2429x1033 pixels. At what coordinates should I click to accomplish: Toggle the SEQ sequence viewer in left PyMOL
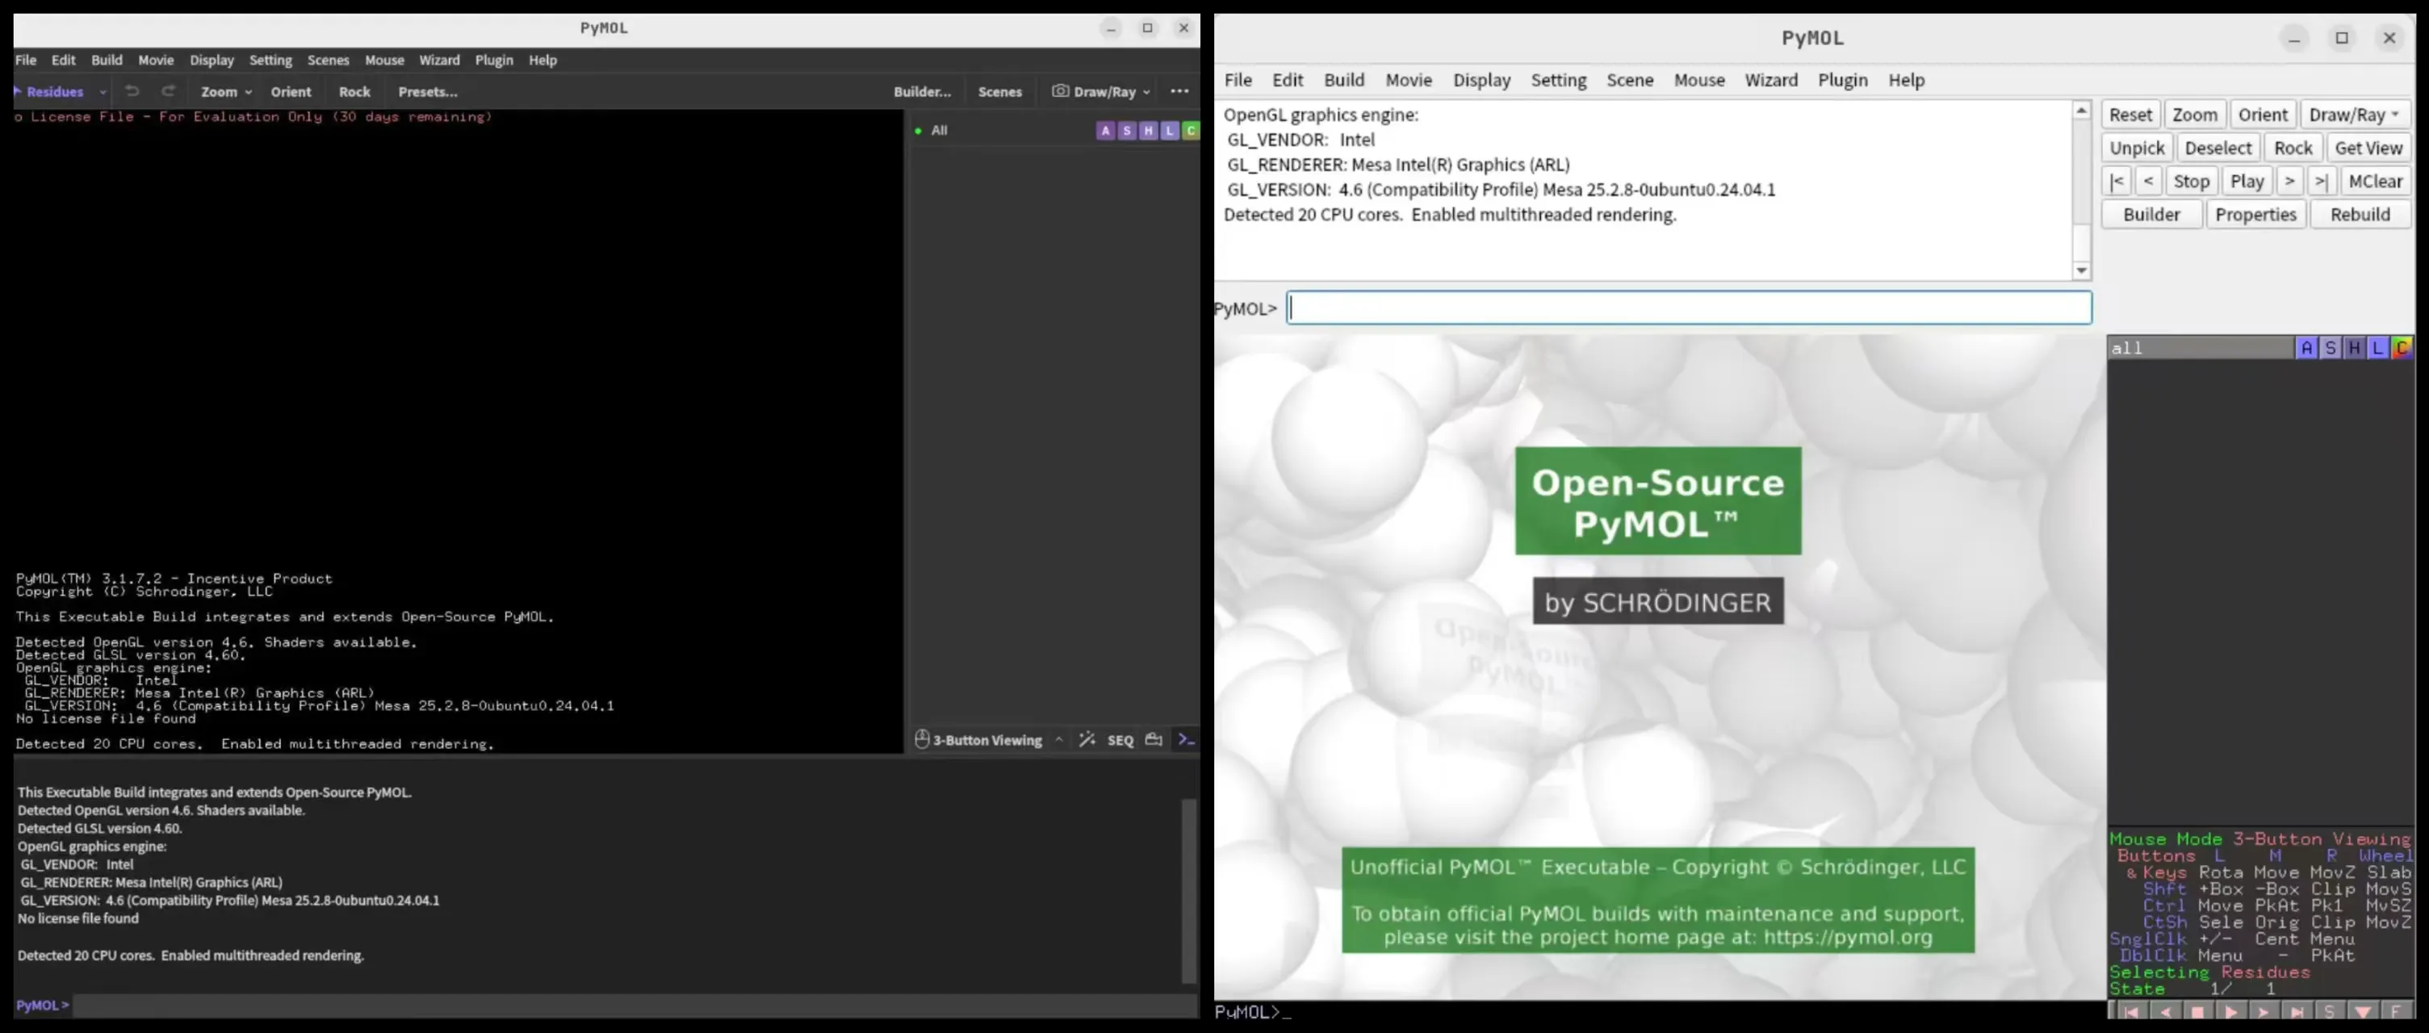pos(1120,740)
